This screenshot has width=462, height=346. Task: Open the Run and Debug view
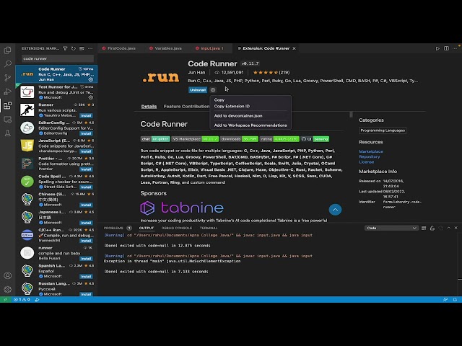(8, 92)
